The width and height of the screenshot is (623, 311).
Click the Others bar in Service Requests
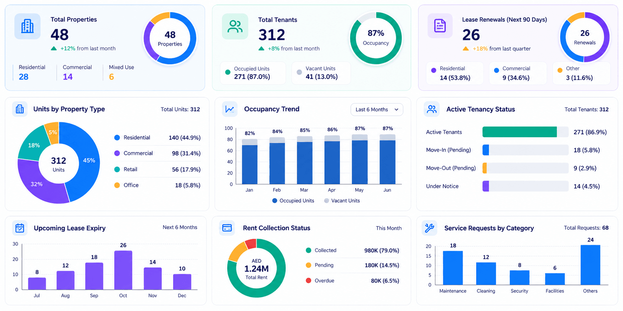[x=590, y=265]
